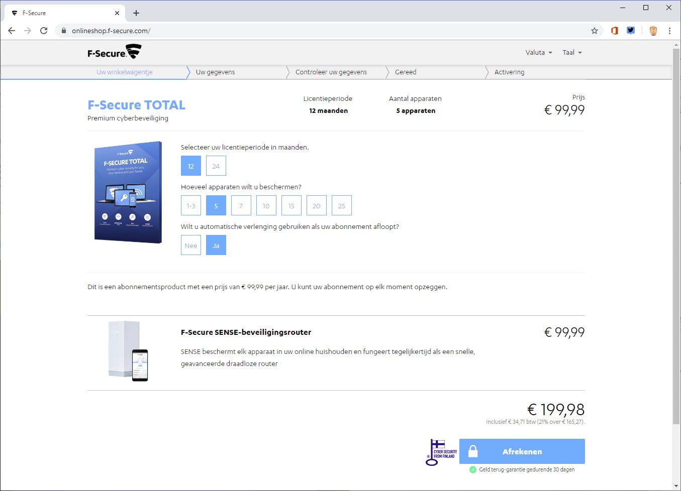Click the vertical page scrollbar

pyautogui.click(x=676, y=236)
